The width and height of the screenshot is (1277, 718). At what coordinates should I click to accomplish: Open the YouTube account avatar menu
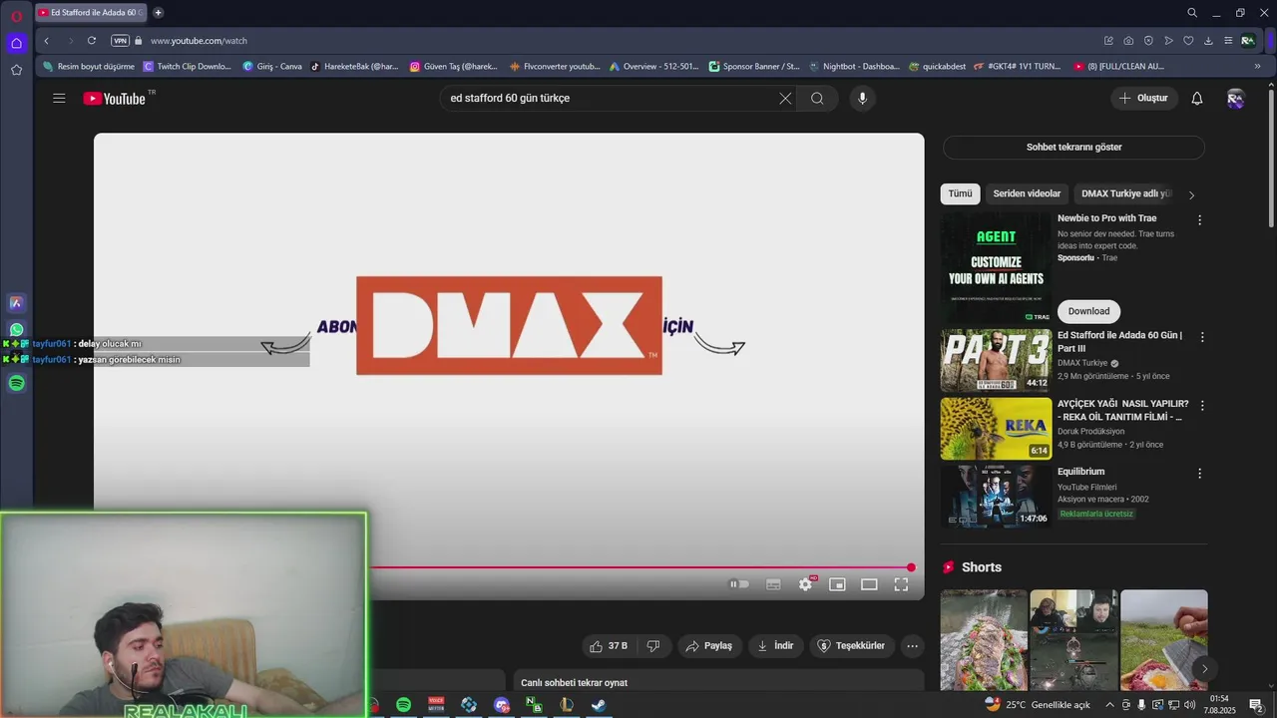pos(1235,98)
